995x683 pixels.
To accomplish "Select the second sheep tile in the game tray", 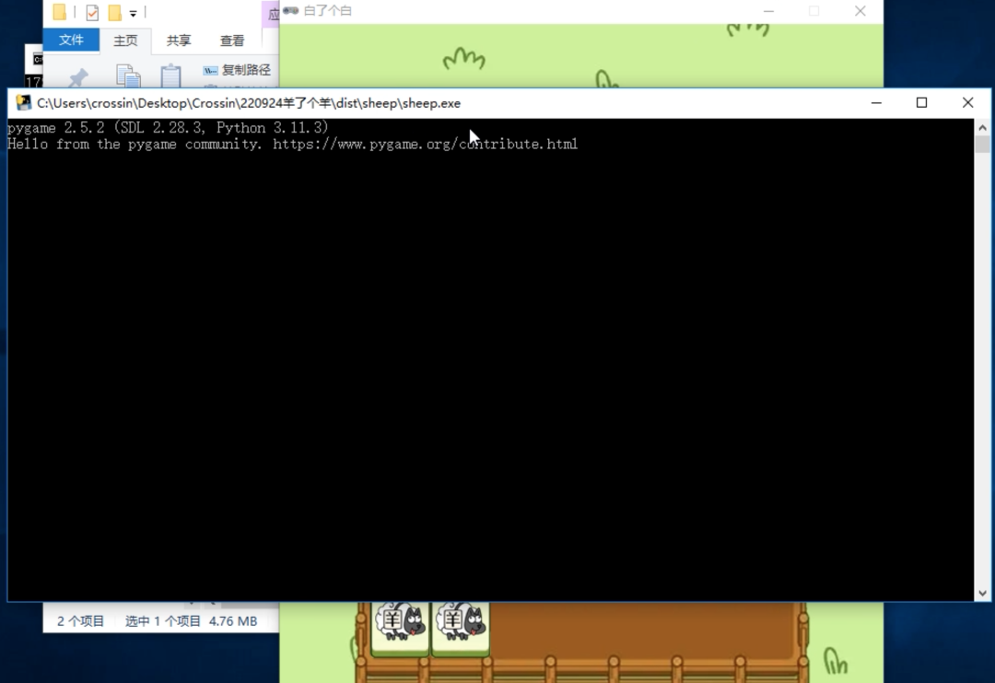I will click(461, 627).
